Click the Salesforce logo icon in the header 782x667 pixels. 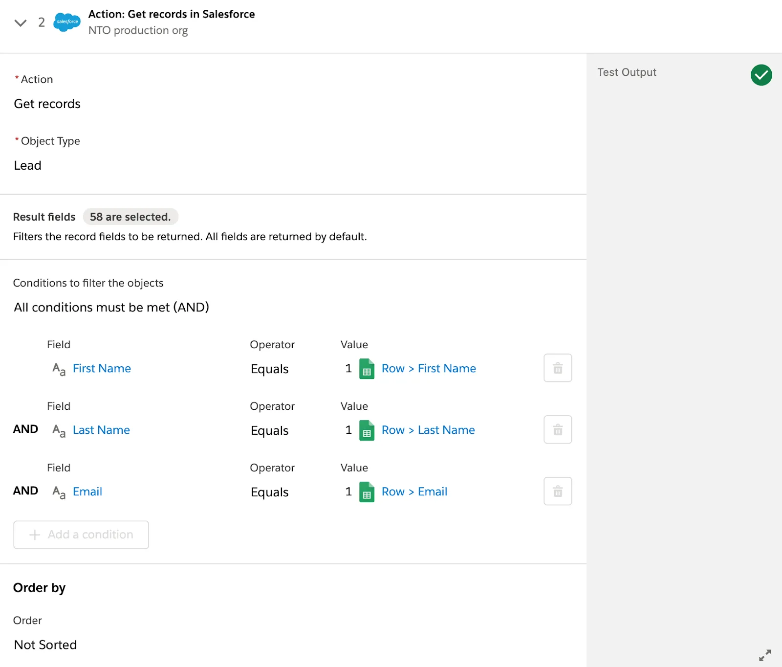[x=66, y=22]
